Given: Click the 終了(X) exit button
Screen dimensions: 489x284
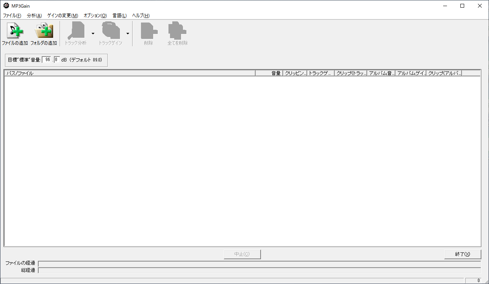Looking at the screenshot, I should point(463,254).
